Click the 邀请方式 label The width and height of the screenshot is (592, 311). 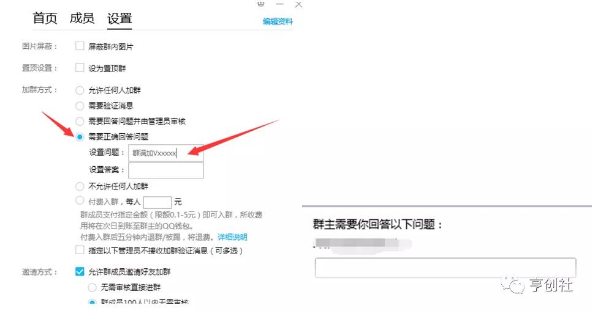[39, 272]
